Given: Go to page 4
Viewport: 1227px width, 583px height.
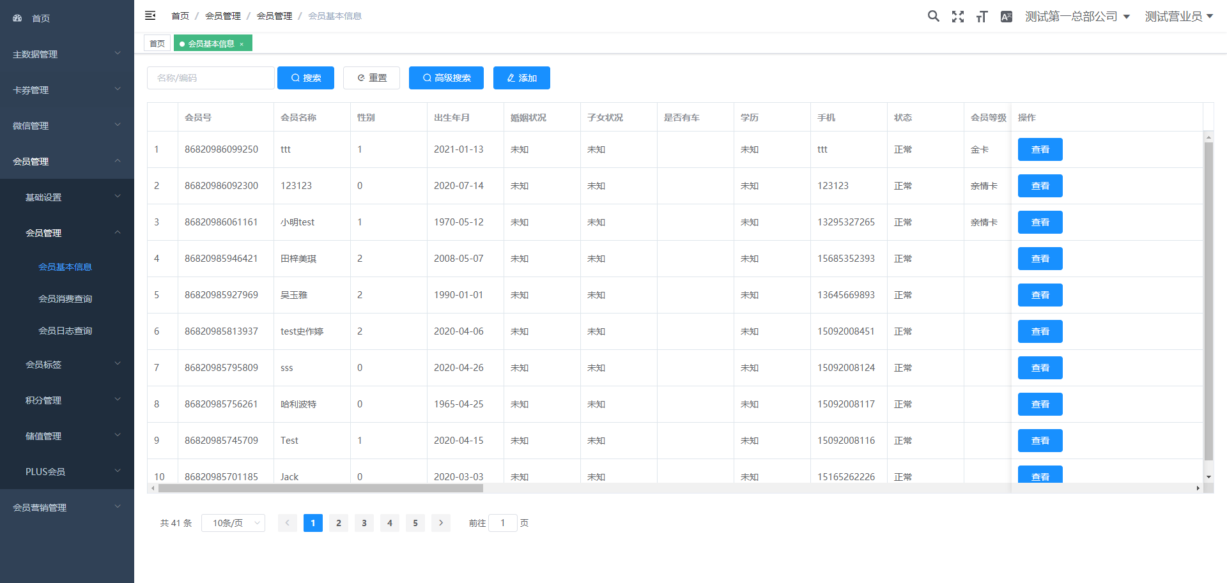Looking at the screenshot, I should pos(390,523).
